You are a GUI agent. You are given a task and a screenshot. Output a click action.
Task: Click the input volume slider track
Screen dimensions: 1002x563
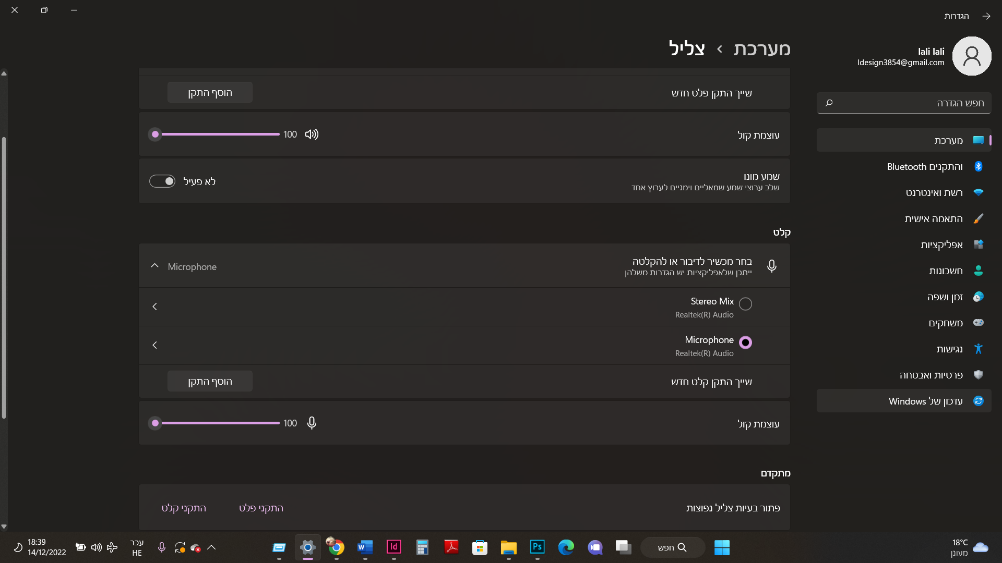(220, 423)
